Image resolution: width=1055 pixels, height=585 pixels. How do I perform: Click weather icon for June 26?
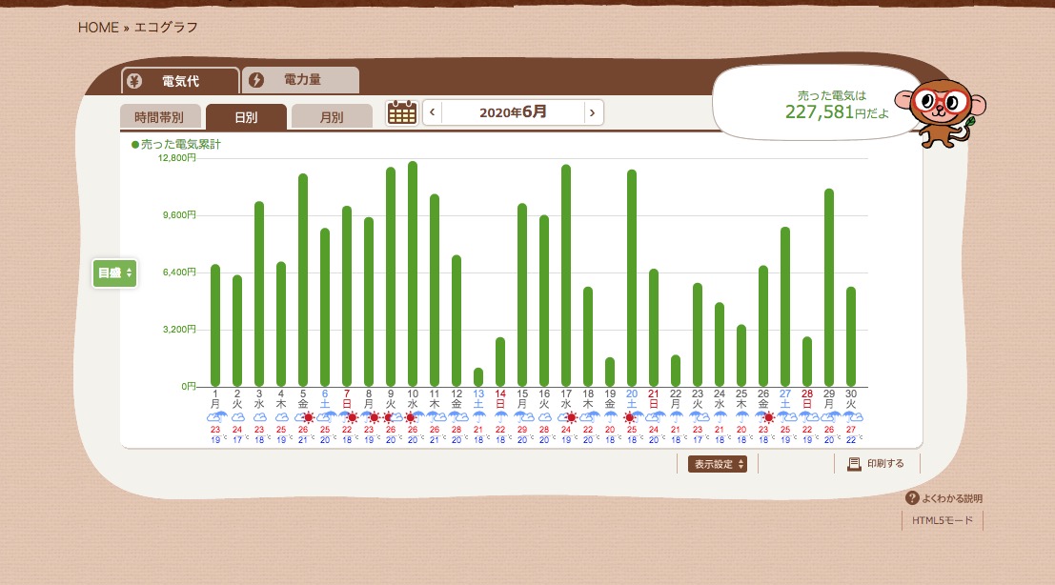point(763,417)
